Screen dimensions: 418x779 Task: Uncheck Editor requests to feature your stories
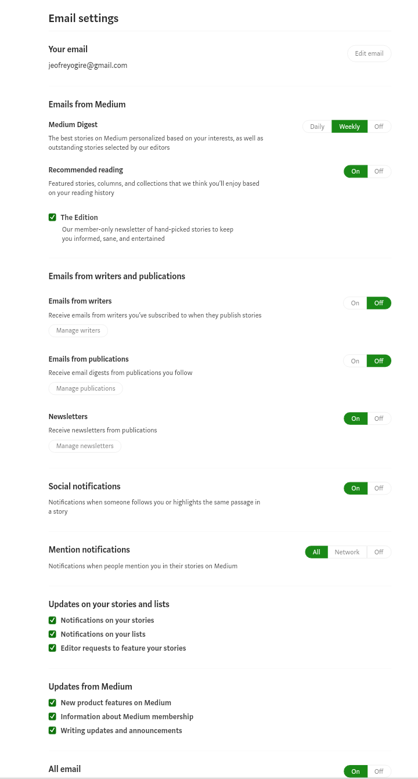52,648
